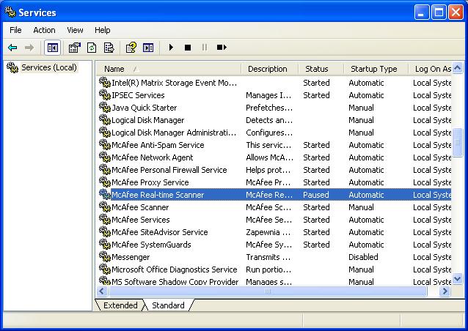
Task: Click the vertical scrollbar down arrow
Action: point(457,279)
